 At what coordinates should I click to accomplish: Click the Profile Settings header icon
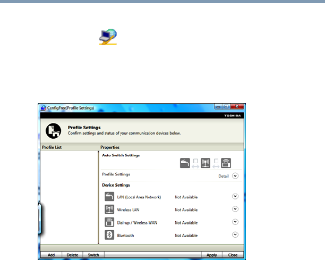tap(54, 131)
